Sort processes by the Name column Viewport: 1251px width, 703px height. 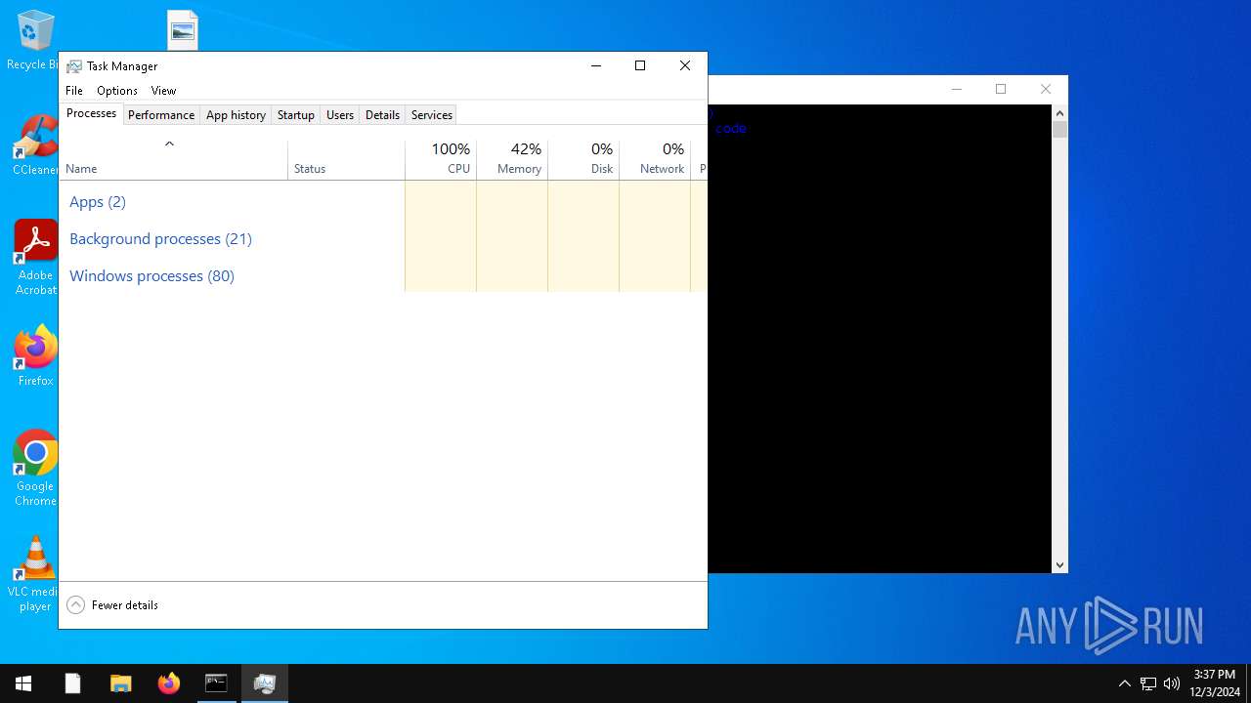click(x=173, y=159)
